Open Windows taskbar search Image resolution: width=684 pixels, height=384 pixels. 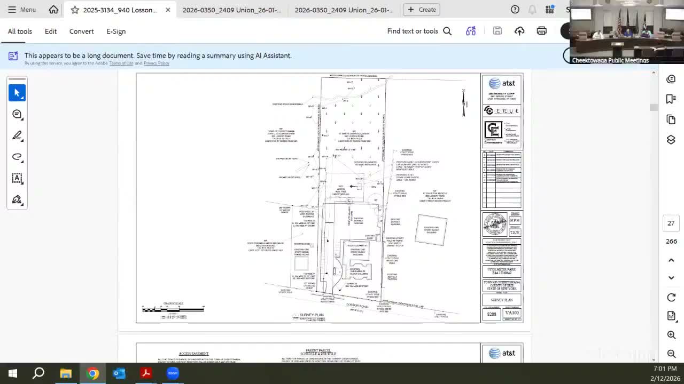pyautogui.click(x=38, y=373)
